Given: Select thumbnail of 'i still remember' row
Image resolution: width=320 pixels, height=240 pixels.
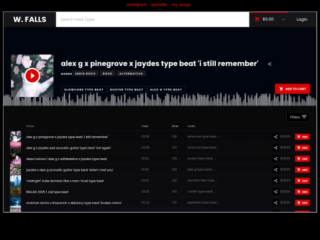Looking at the screenshot, I should [15, 136].
